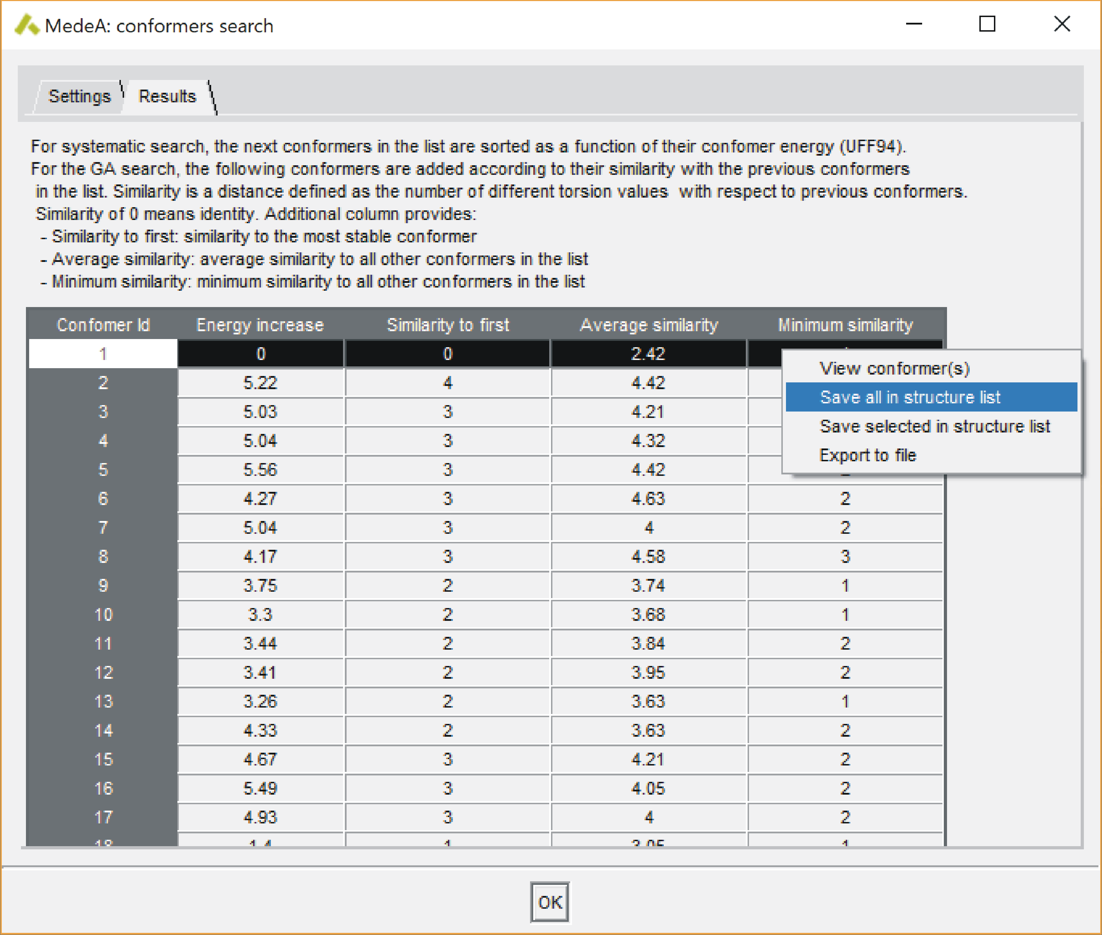Select conformer Id 1 row header

point(103,354)
